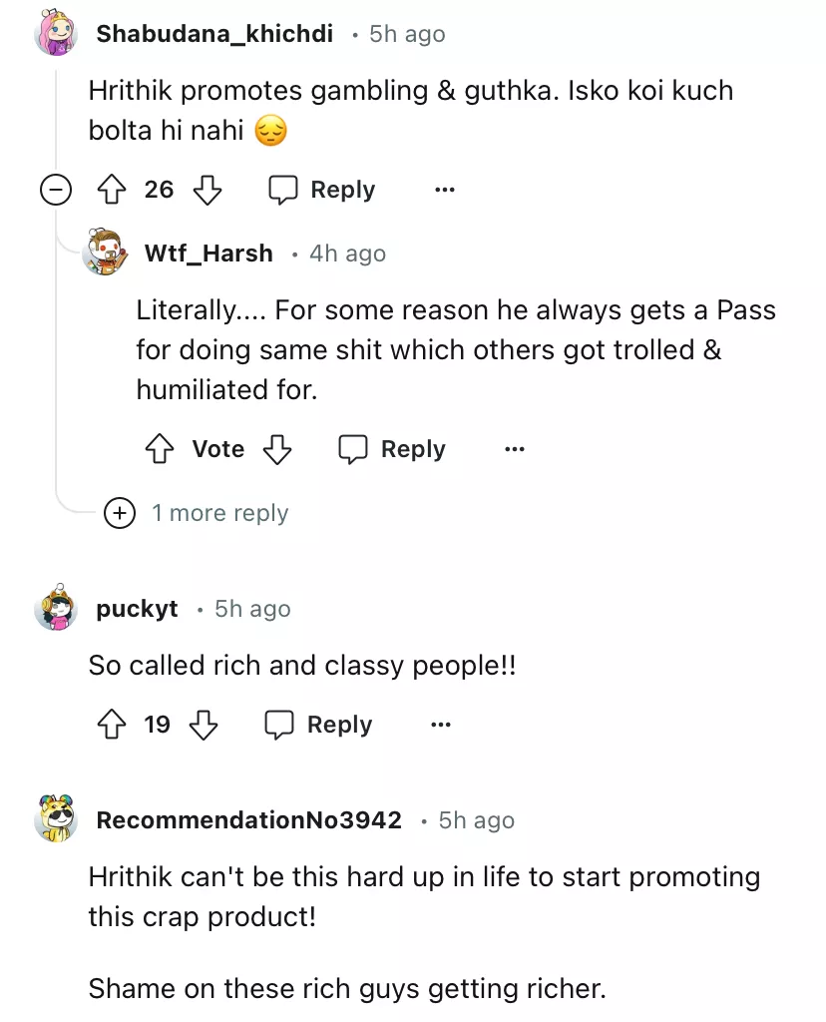Reply to Shabudana_khichdi's comment
Viewport: 826px width, 1022px height.
[x=322, y=190]
